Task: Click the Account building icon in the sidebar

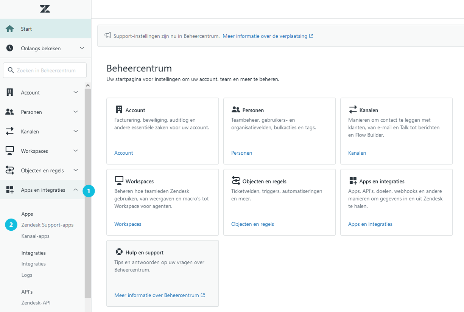Action: [x=10, y=92]
